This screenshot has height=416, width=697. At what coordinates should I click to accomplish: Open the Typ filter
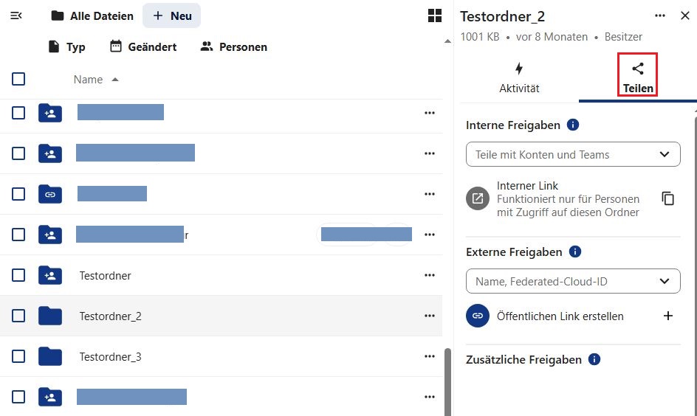(x=66, y=46)
